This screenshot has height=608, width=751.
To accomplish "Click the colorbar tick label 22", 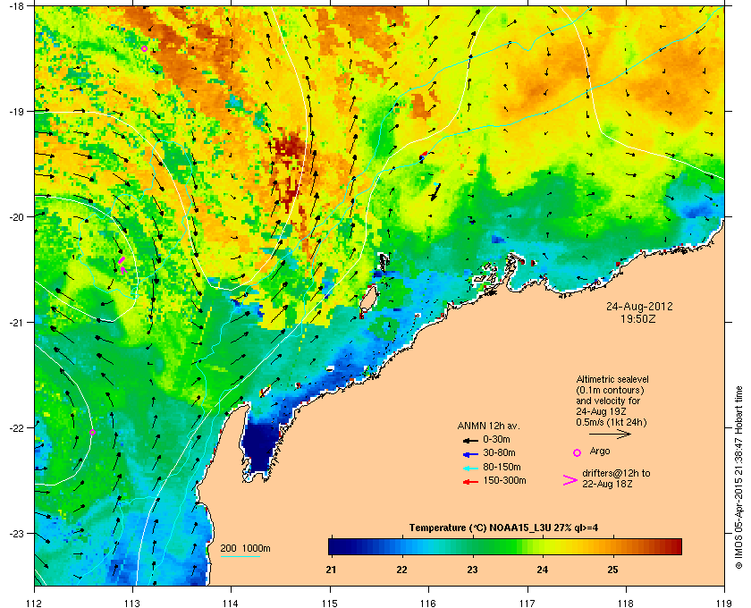I will pyautogui.click(x=401, y=570).
